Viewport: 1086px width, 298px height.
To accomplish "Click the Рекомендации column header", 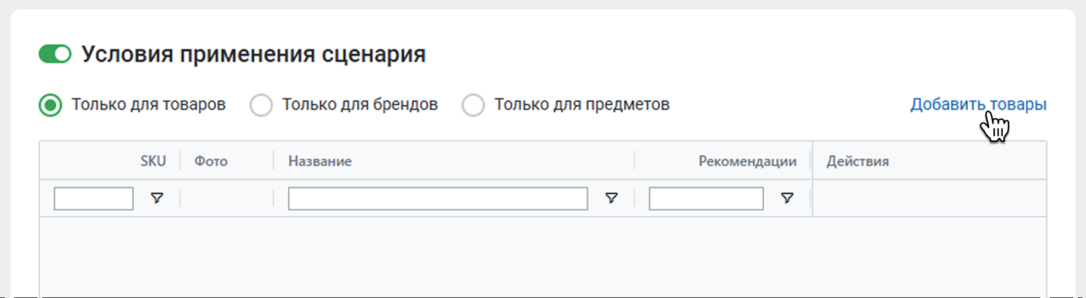I will [747, 161].
